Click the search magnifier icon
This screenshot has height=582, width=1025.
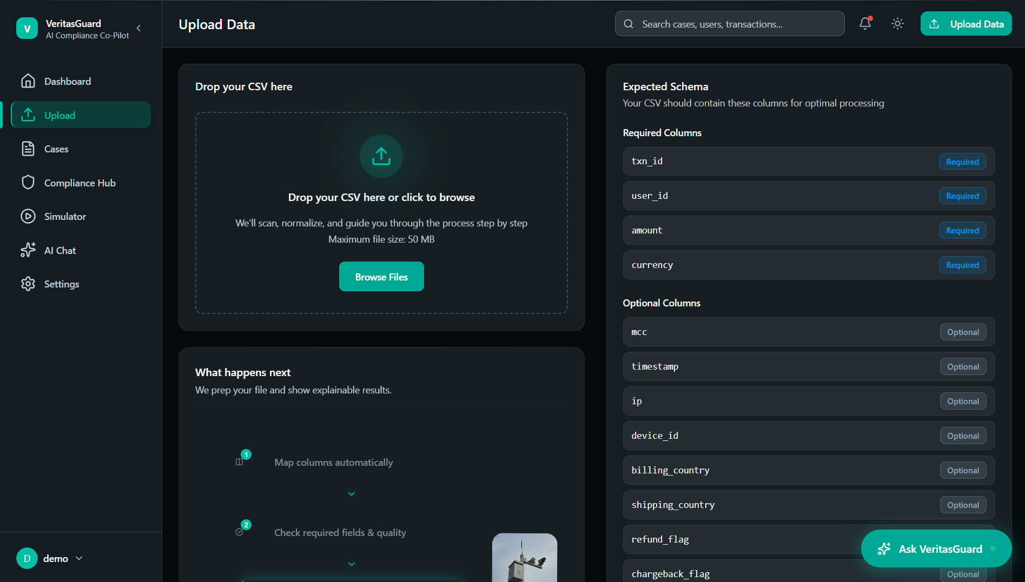click(x=629, y=24)
